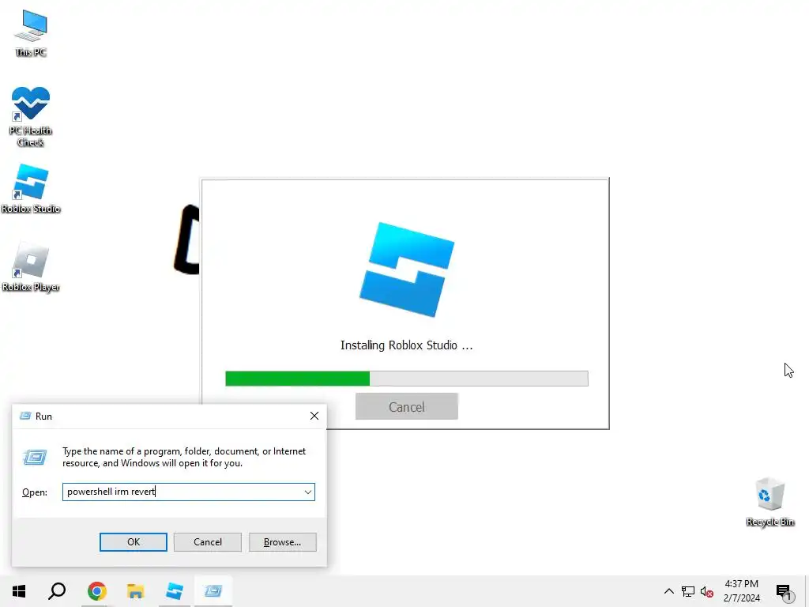Switch to Roblox Studio taskbar item
Image resolution: width=809 pixels, height=607 pixels.
[175, 591]
